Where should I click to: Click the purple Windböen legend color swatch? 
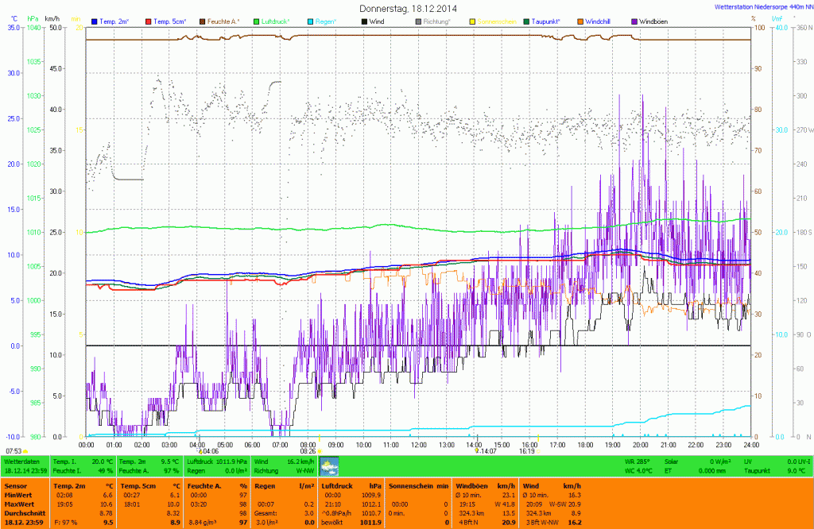click(634, 21)
